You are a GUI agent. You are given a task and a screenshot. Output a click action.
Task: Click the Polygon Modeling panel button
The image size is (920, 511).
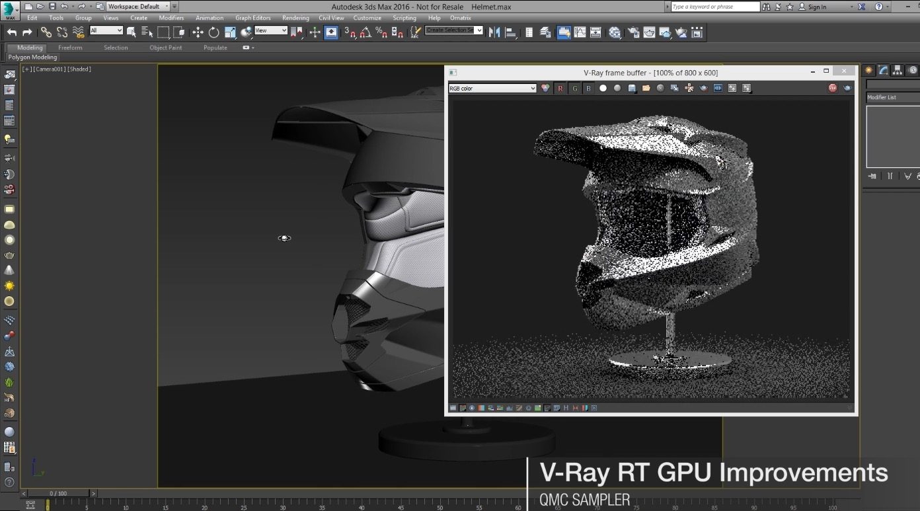pos(32,58)
